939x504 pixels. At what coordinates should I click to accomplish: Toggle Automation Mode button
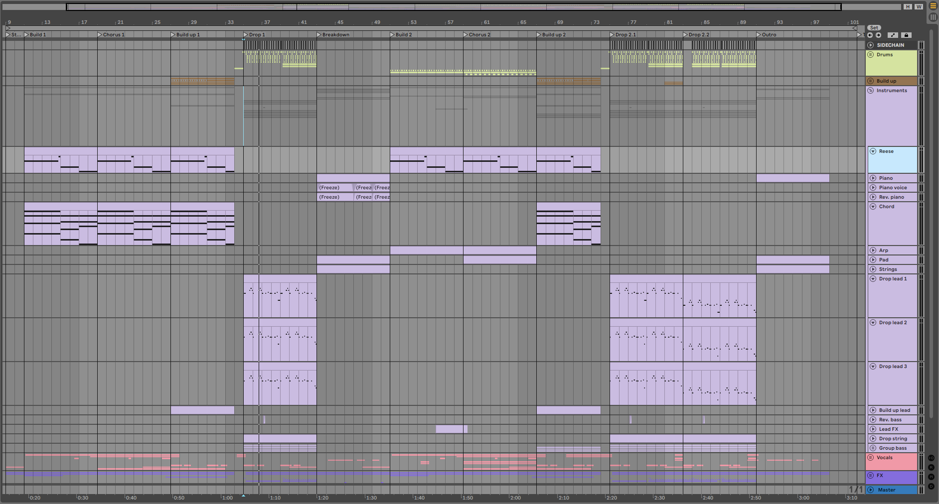(x=893, y=35)
